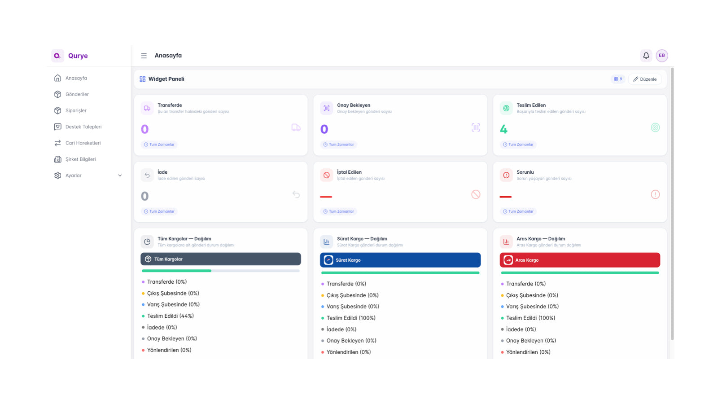The width and height of the screenshot is (718, 404).
Task: Click the EB user avatar
Action: [x=661, y=56]
